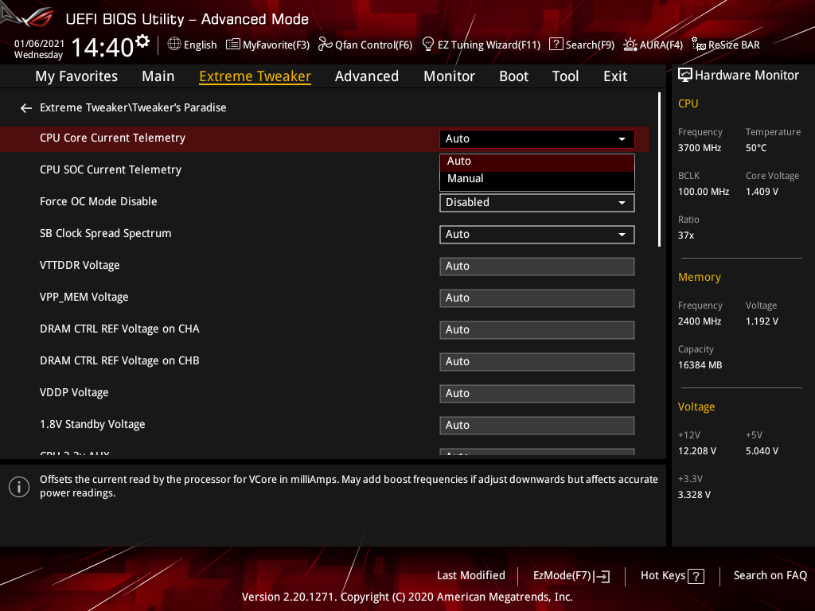815x611 pixels.
Task: Select SB Clock Spread Spectrum label
Action: (x=106, y=234)
